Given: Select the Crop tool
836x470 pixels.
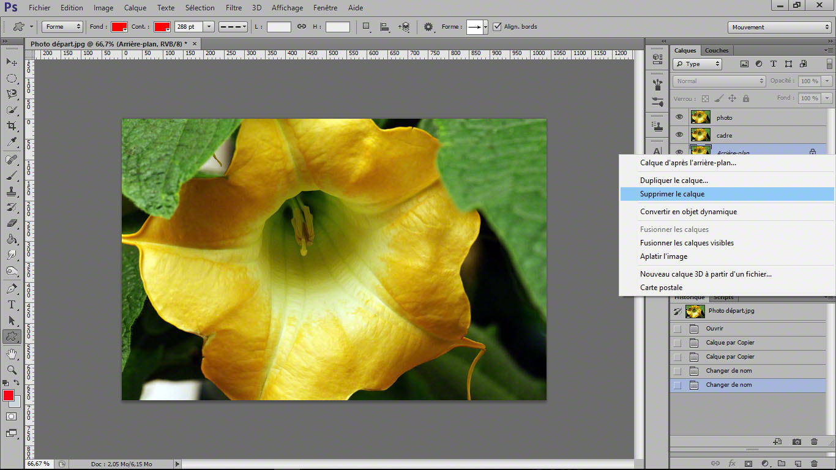Looking at the screenshot, I should tap(12, 126).
